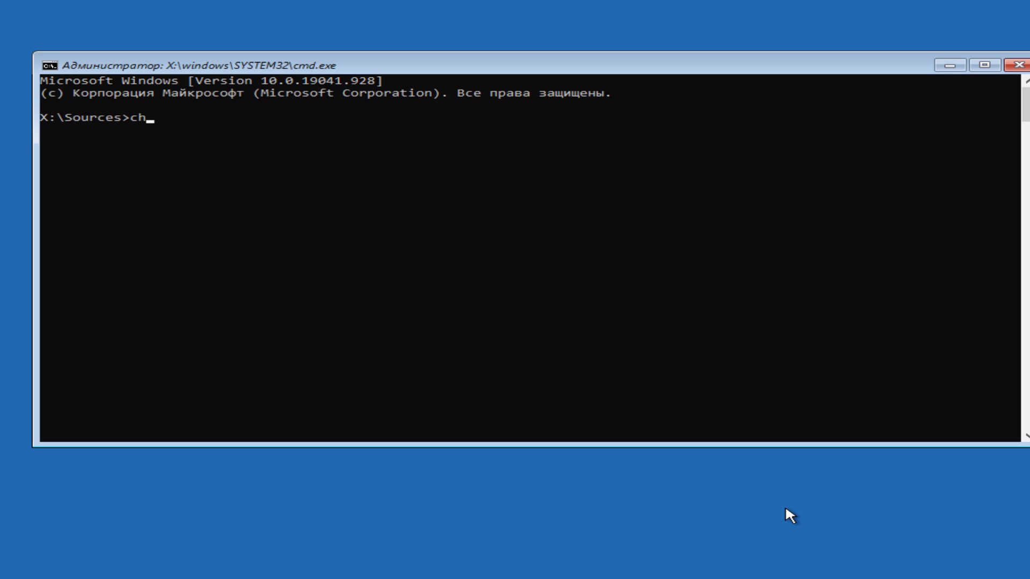Click the window's bottom border edge
1030x579 pixels.
pyautogui.click(x=515, y=444)
